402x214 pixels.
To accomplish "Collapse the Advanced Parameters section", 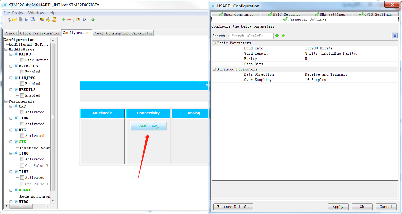I will (x=214, y=69).
